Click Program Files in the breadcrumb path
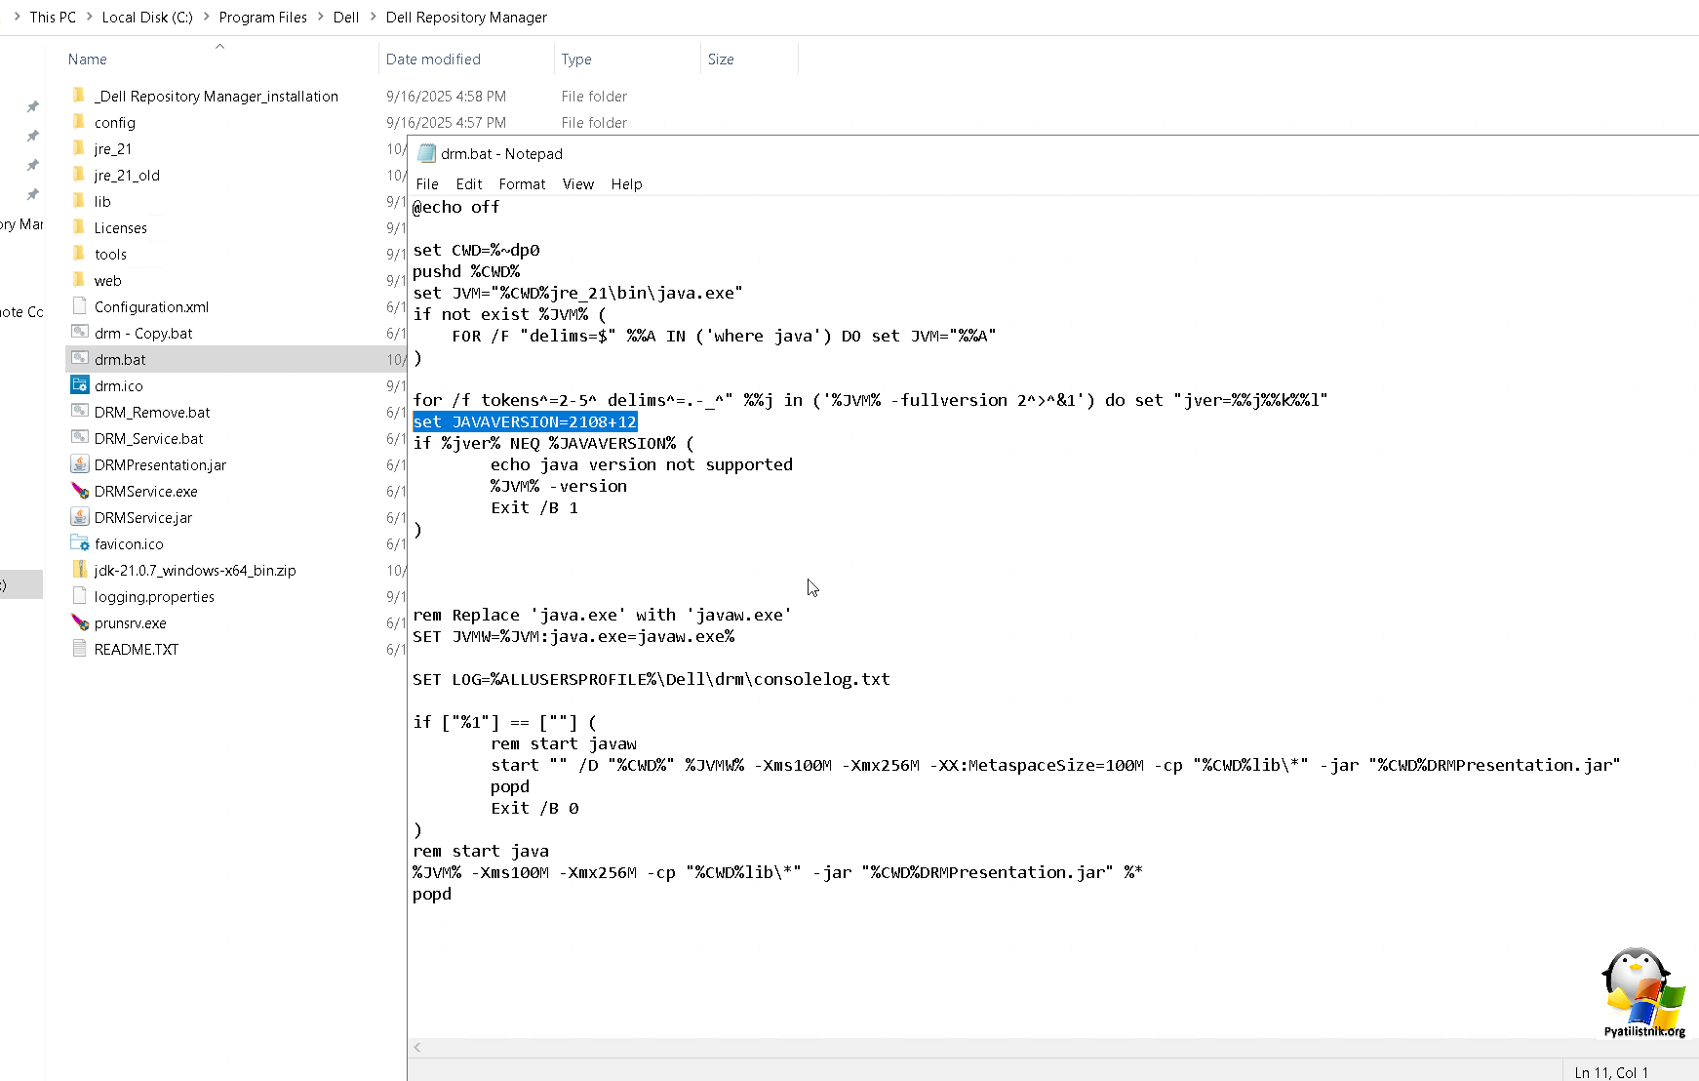 point(262,18)
